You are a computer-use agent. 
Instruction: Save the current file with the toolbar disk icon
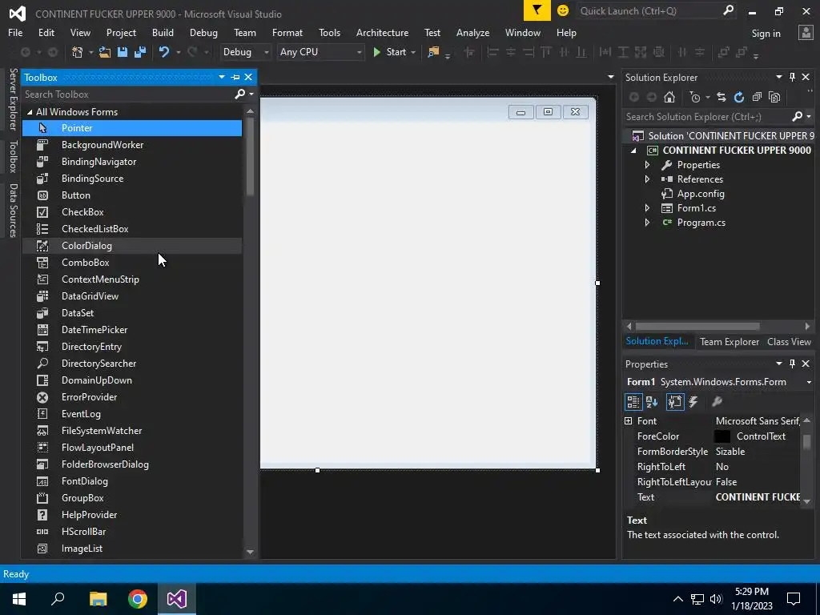tap(123, 52)
